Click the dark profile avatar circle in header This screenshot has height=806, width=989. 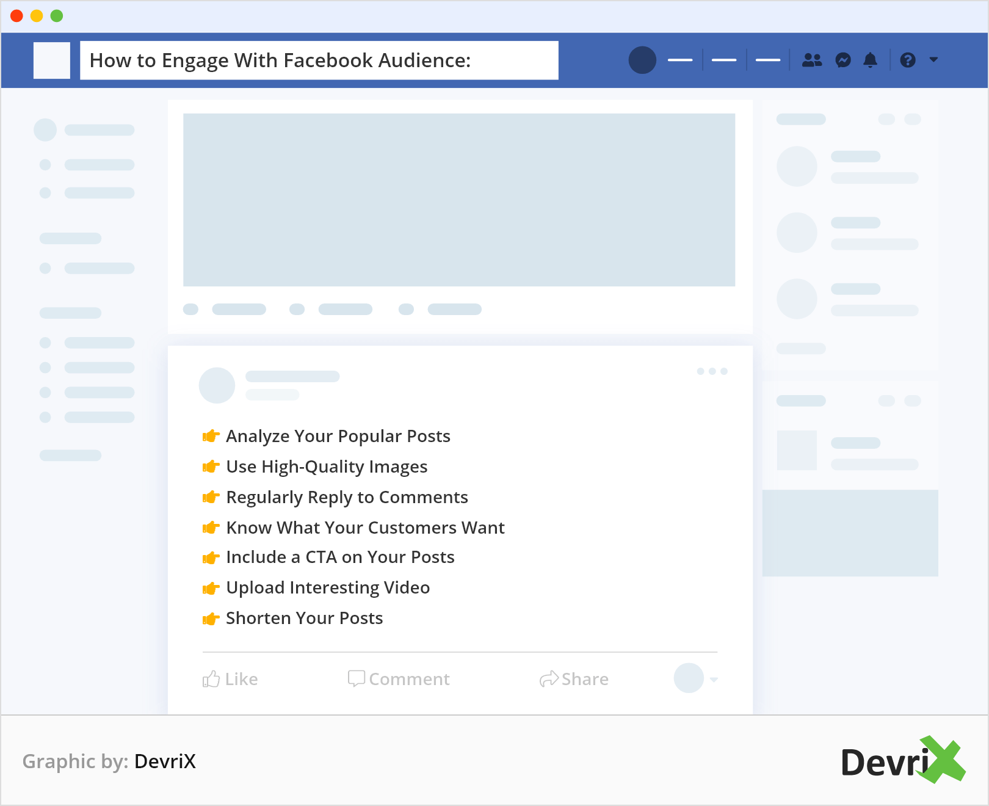pos(642,60)
